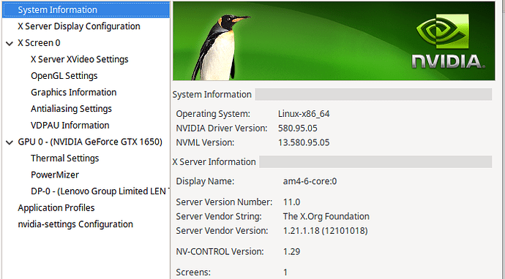505x279 pixels.
Task: Click the Screens label
Action: point(193,272)
